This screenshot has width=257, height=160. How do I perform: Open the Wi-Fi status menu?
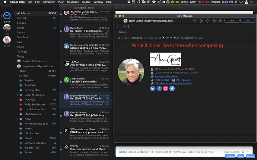point(241,2)
